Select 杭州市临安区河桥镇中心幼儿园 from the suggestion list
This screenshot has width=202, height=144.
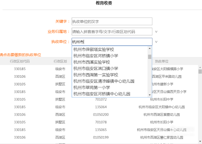tap(102, 94)
